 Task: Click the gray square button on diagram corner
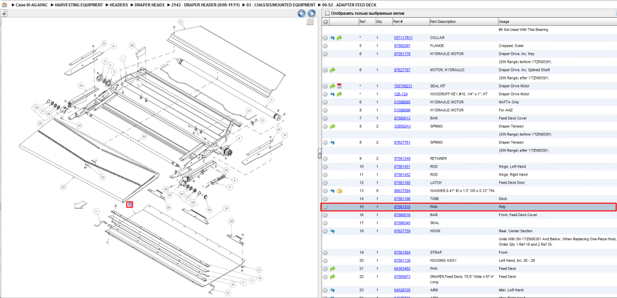(310, 22)
